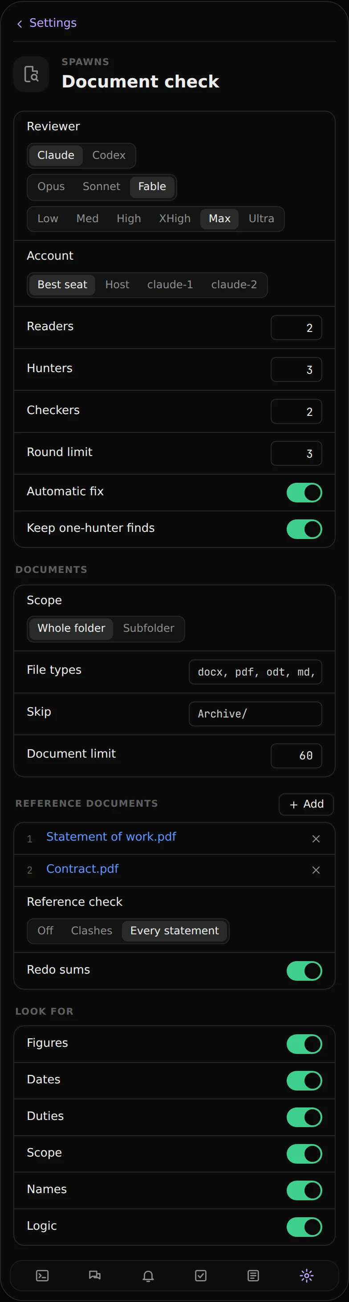This screenshot has height=1302, width=349.
Task: Choose the Opus model
Action: 51,187
